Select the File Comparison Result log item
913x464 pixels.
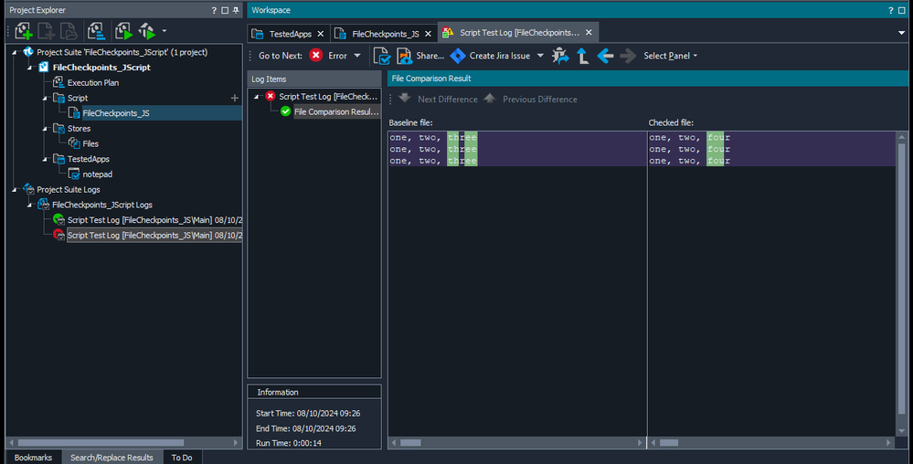(x=335, y=111)
